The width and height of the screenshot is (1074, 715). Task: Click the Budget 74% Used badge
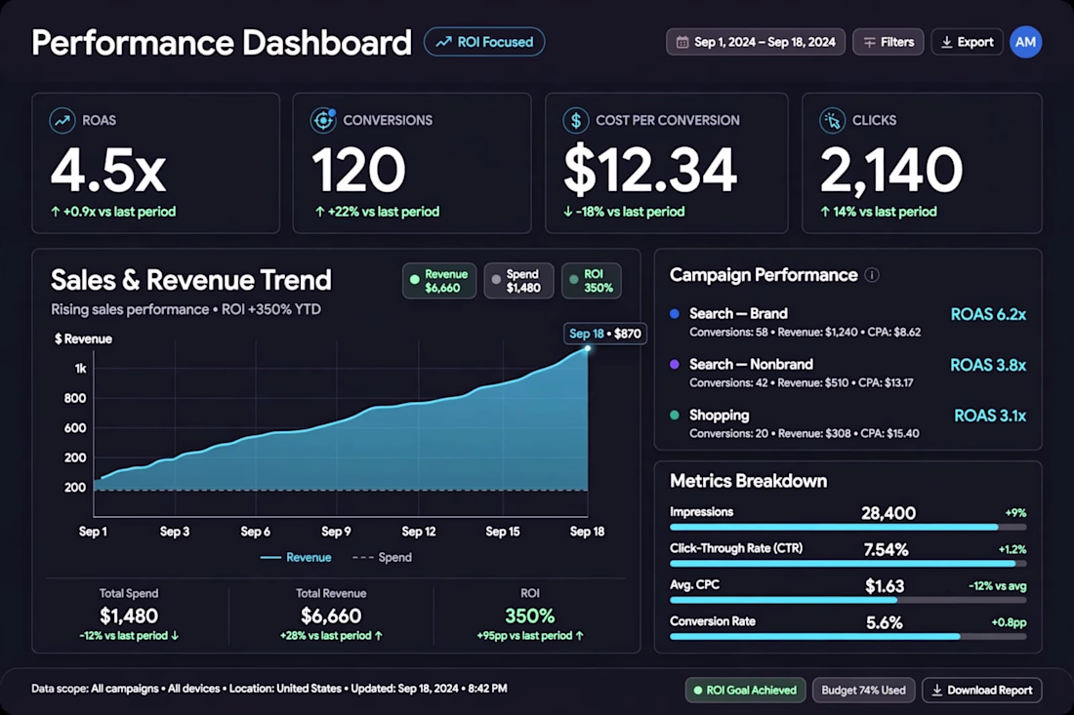click(x=863, y=691)
